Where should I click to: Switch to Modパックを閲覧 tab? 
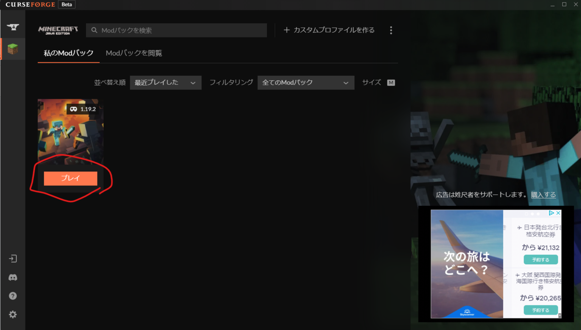click(x=134, y=53)
